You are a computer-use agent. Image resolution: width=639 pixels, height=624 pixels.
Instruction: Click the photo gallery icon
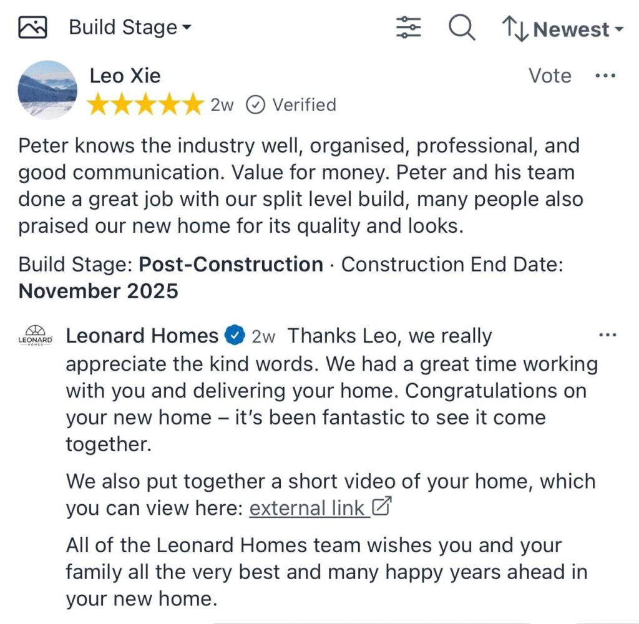(32, 27)
